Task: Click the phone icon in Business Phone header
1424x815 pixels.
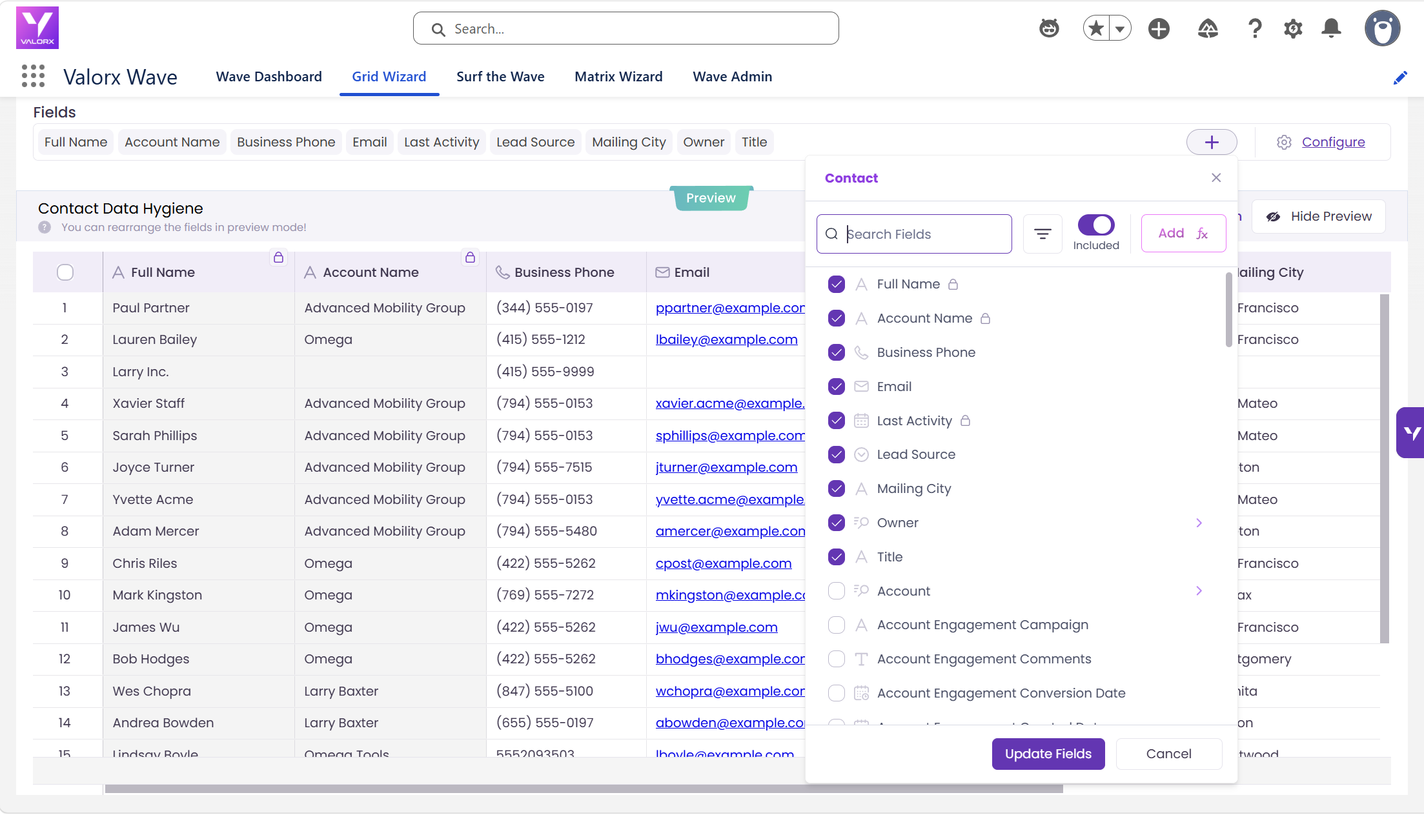Action: pyautogui.click(x=503, y=272)
